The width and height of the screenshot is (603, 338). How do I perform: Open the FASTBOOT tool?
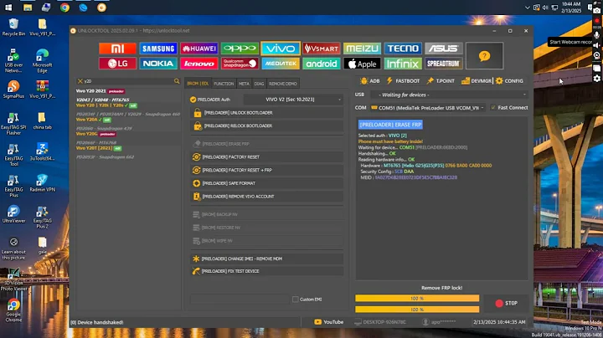(403, 81)
